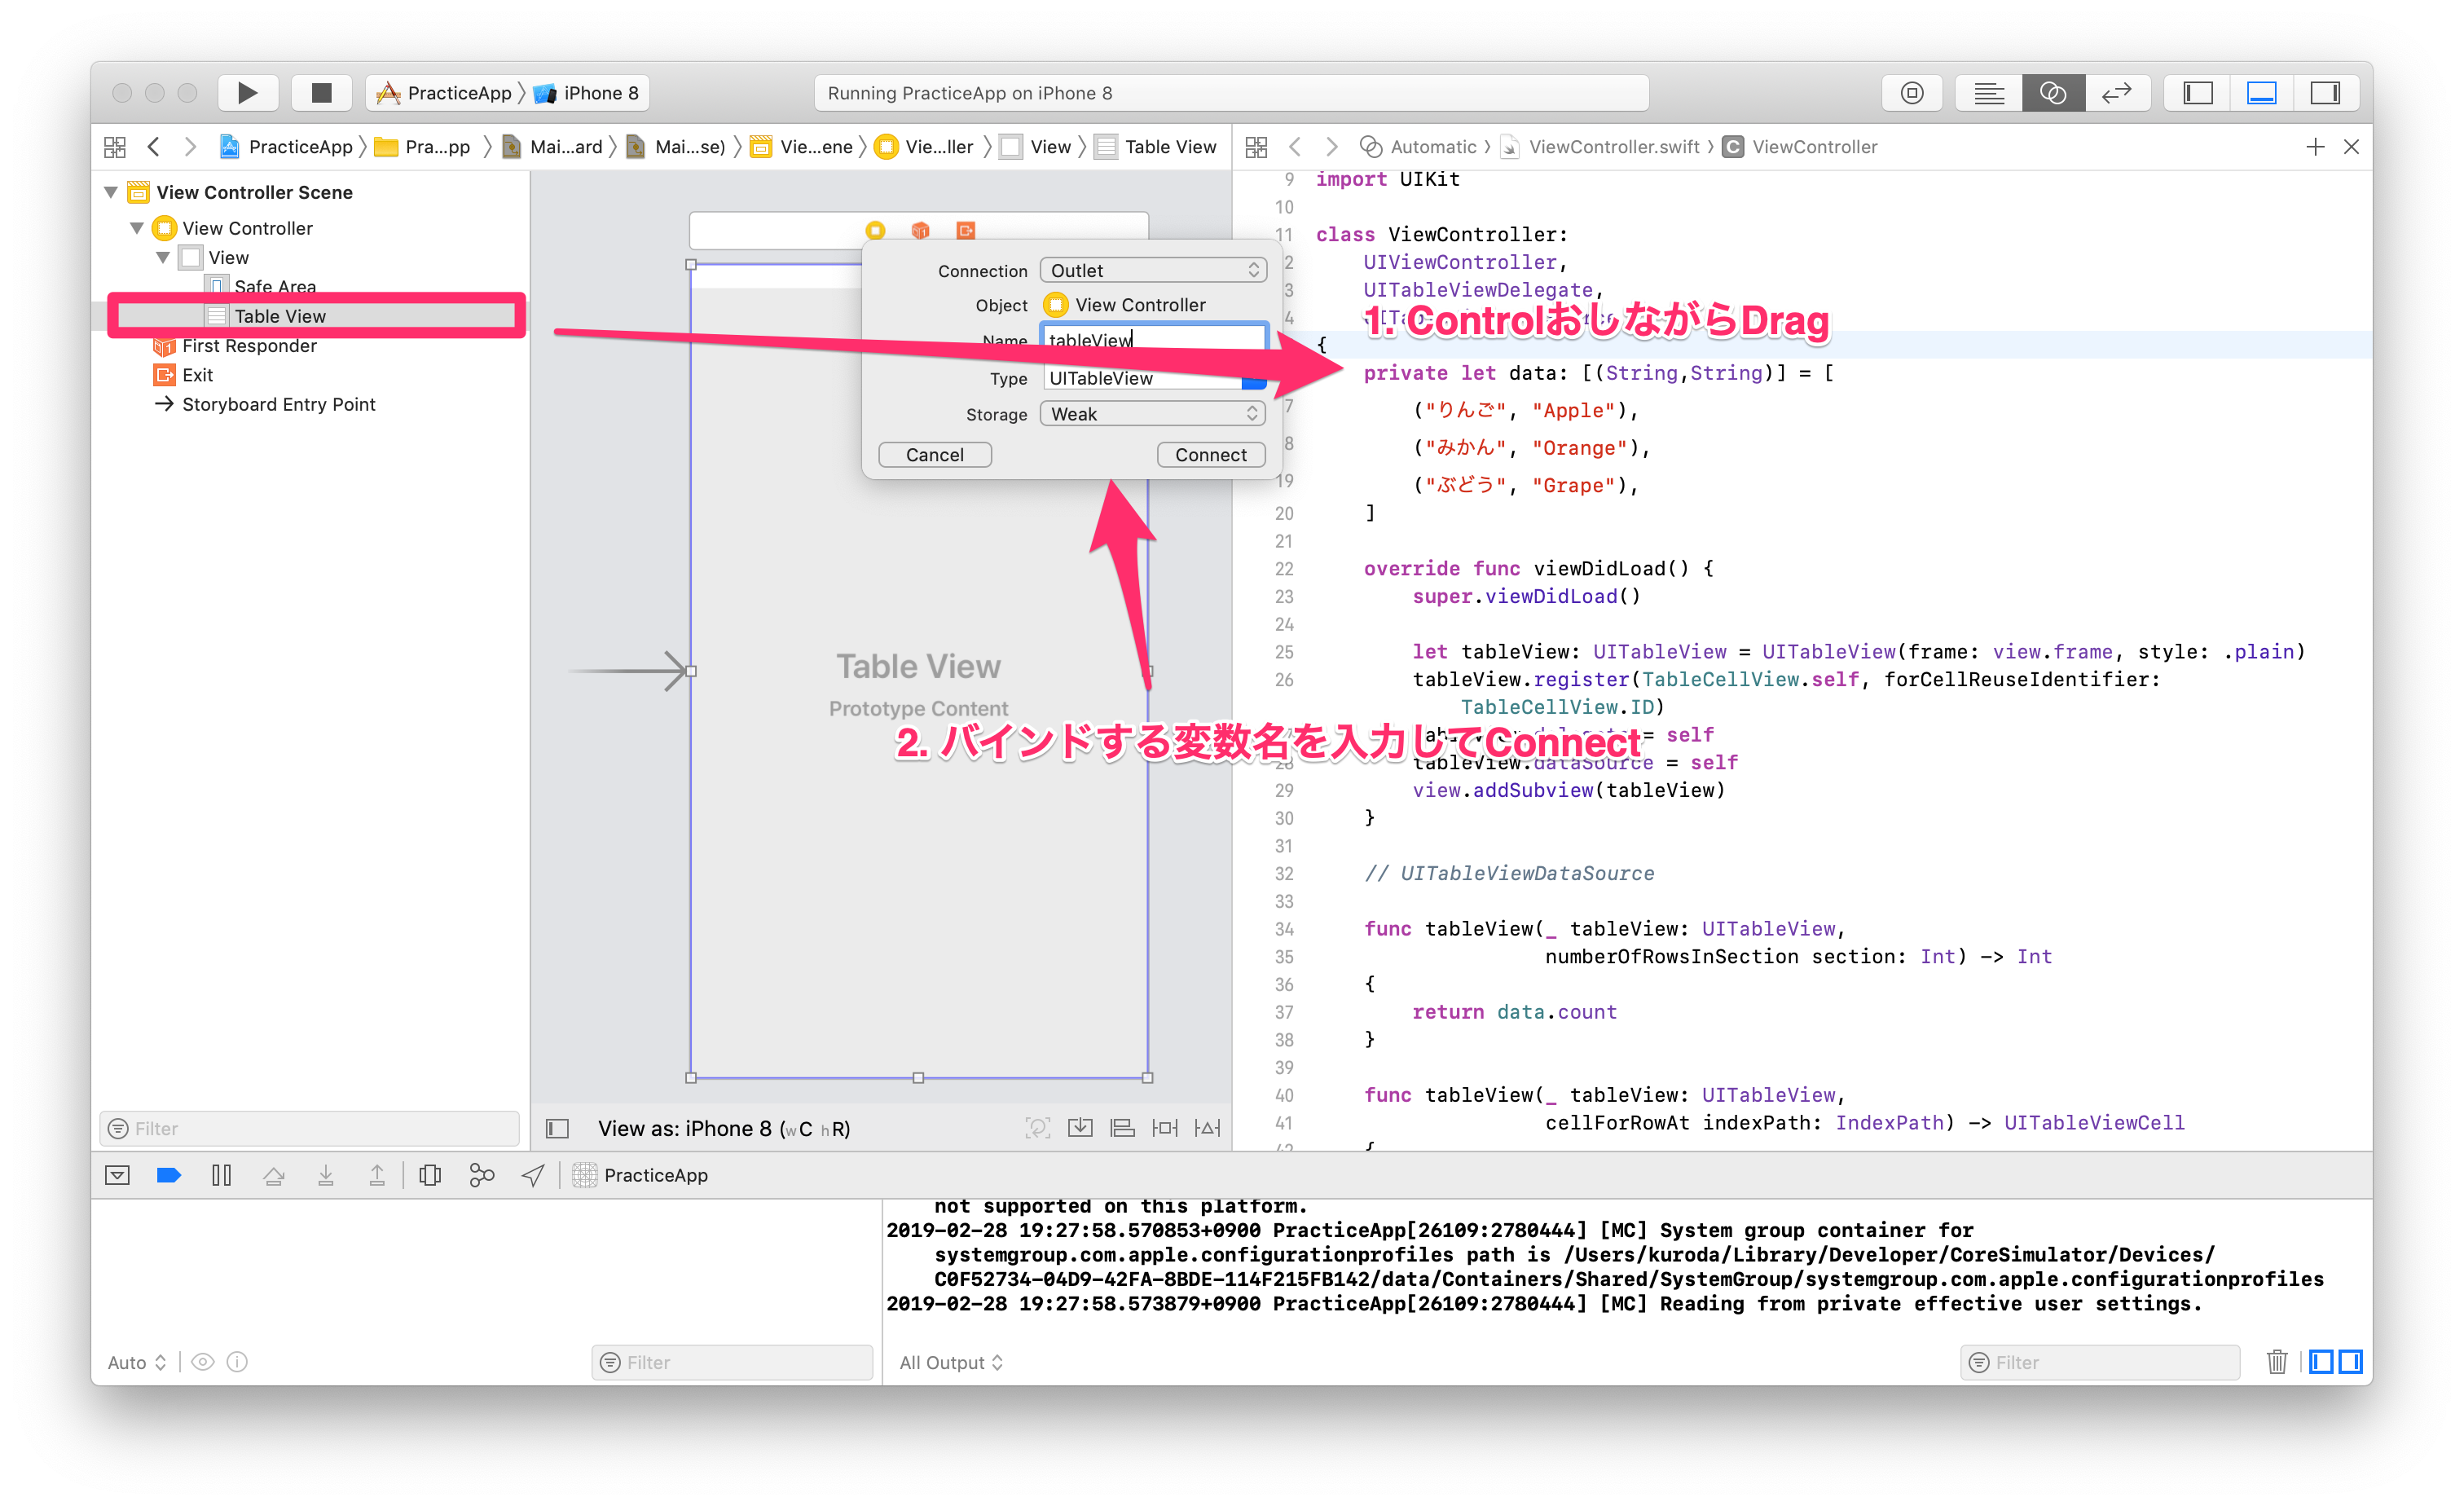Click ViewController.swift in the jump bar

pos(1613,147)
